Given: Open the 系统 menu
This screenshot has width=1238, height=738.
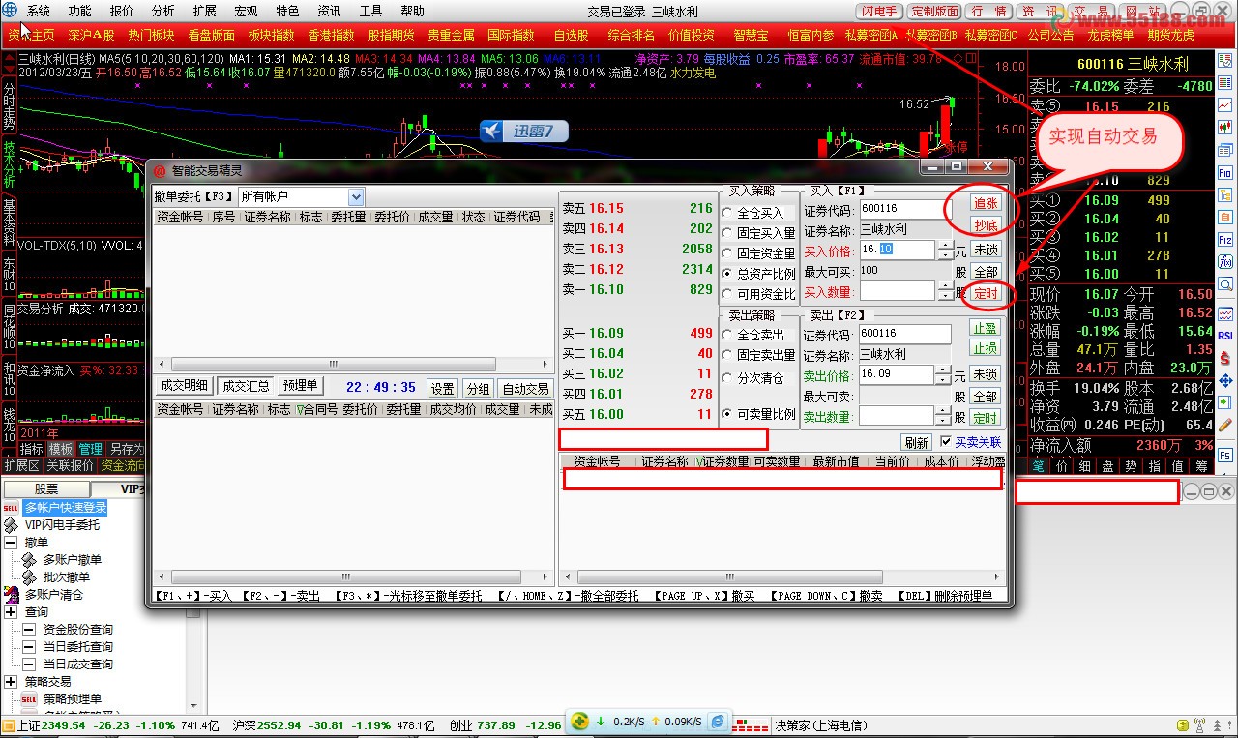Looking at the screenshot, I should (x=39, y=12).
